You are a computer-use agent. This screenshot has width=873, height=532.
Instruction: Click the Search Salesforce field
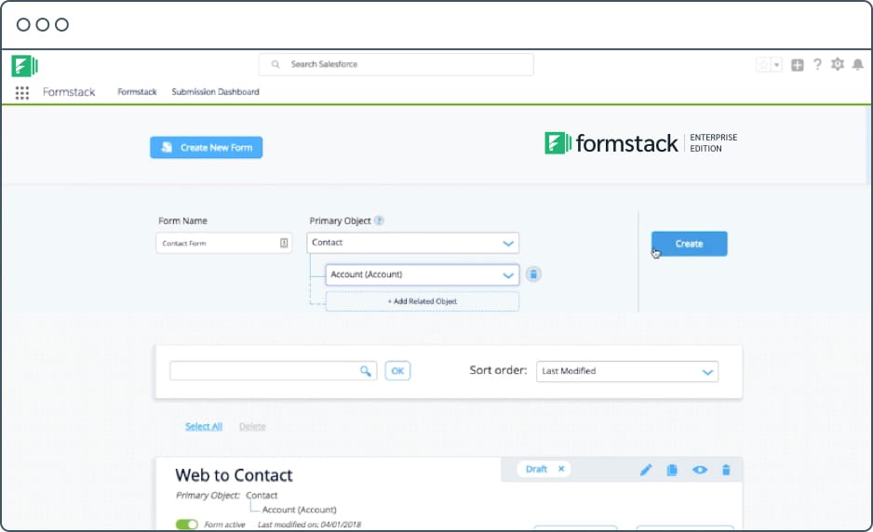coord(396,64)
